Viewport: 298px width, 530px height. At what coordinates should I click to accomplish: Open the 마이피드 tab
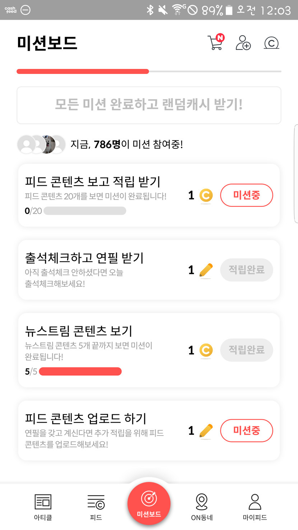(255, 506)
